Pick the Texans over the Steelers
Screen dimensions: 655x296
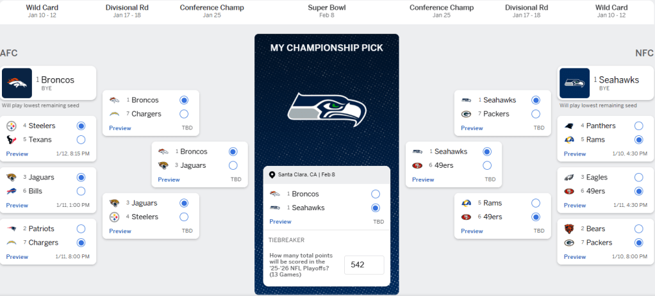[x=81, y=140]
